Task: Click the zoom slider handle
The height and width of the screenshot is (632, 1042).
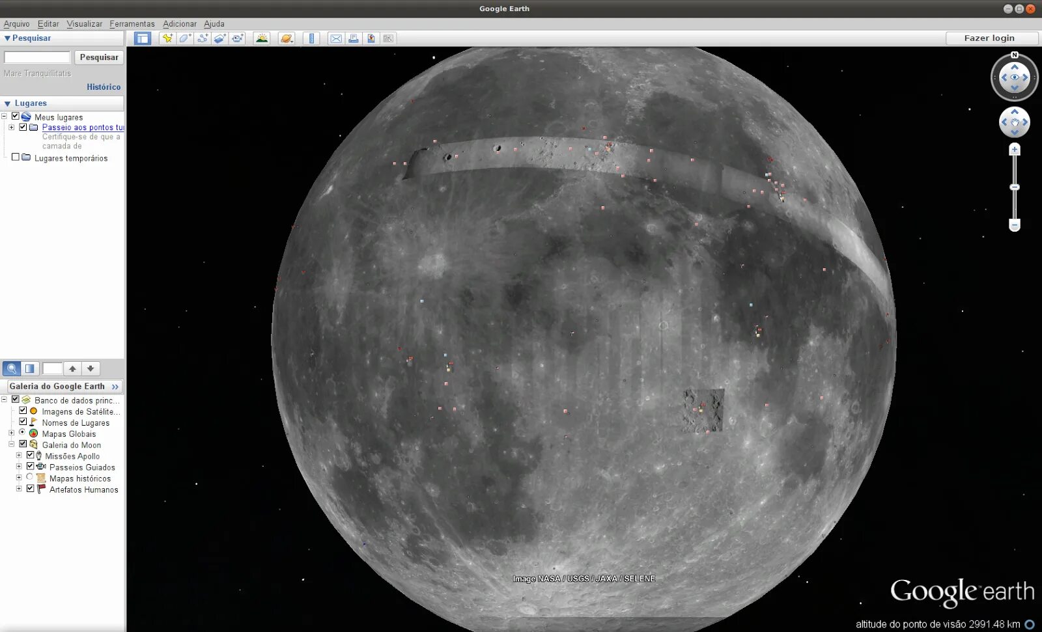Action: pyautogui.click(x=1015, y=187)
